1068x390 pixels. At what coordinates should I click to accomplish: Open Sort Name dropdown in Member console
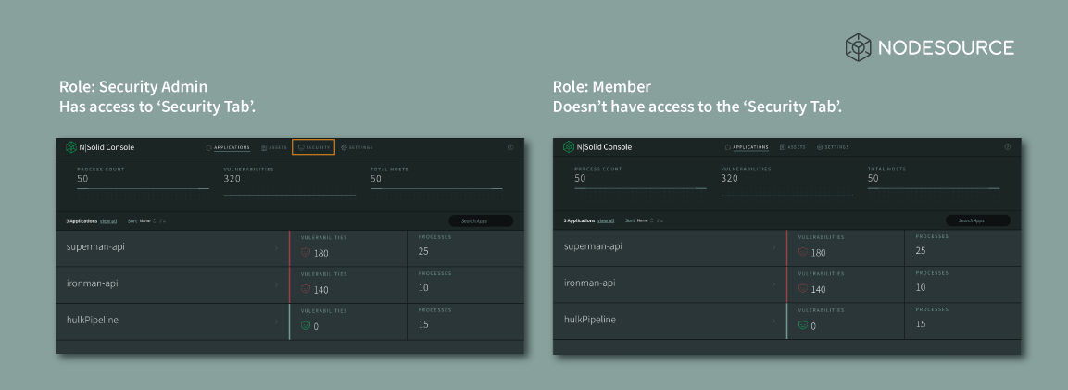click(x=643, y=221)
